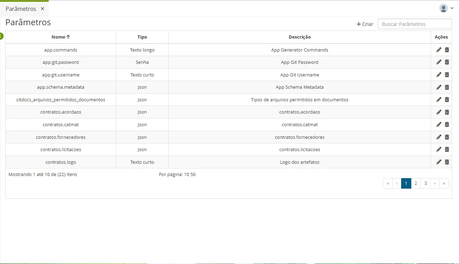Sort the table by Nome column
This screenshot has height=264, width=459.
(61, 37)
